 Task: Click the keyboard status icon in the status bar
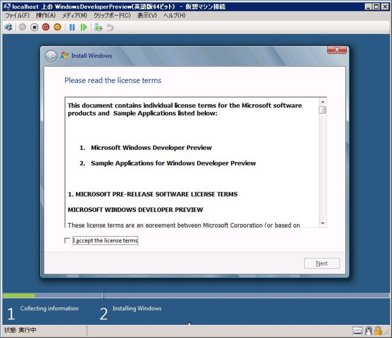tap(358, 331)
